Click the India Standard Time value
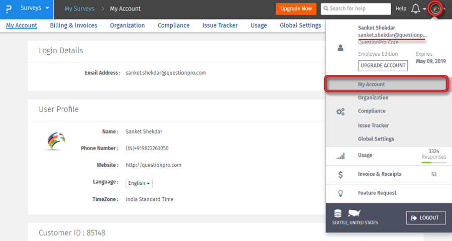452x241 pixels. pos(149,199)
